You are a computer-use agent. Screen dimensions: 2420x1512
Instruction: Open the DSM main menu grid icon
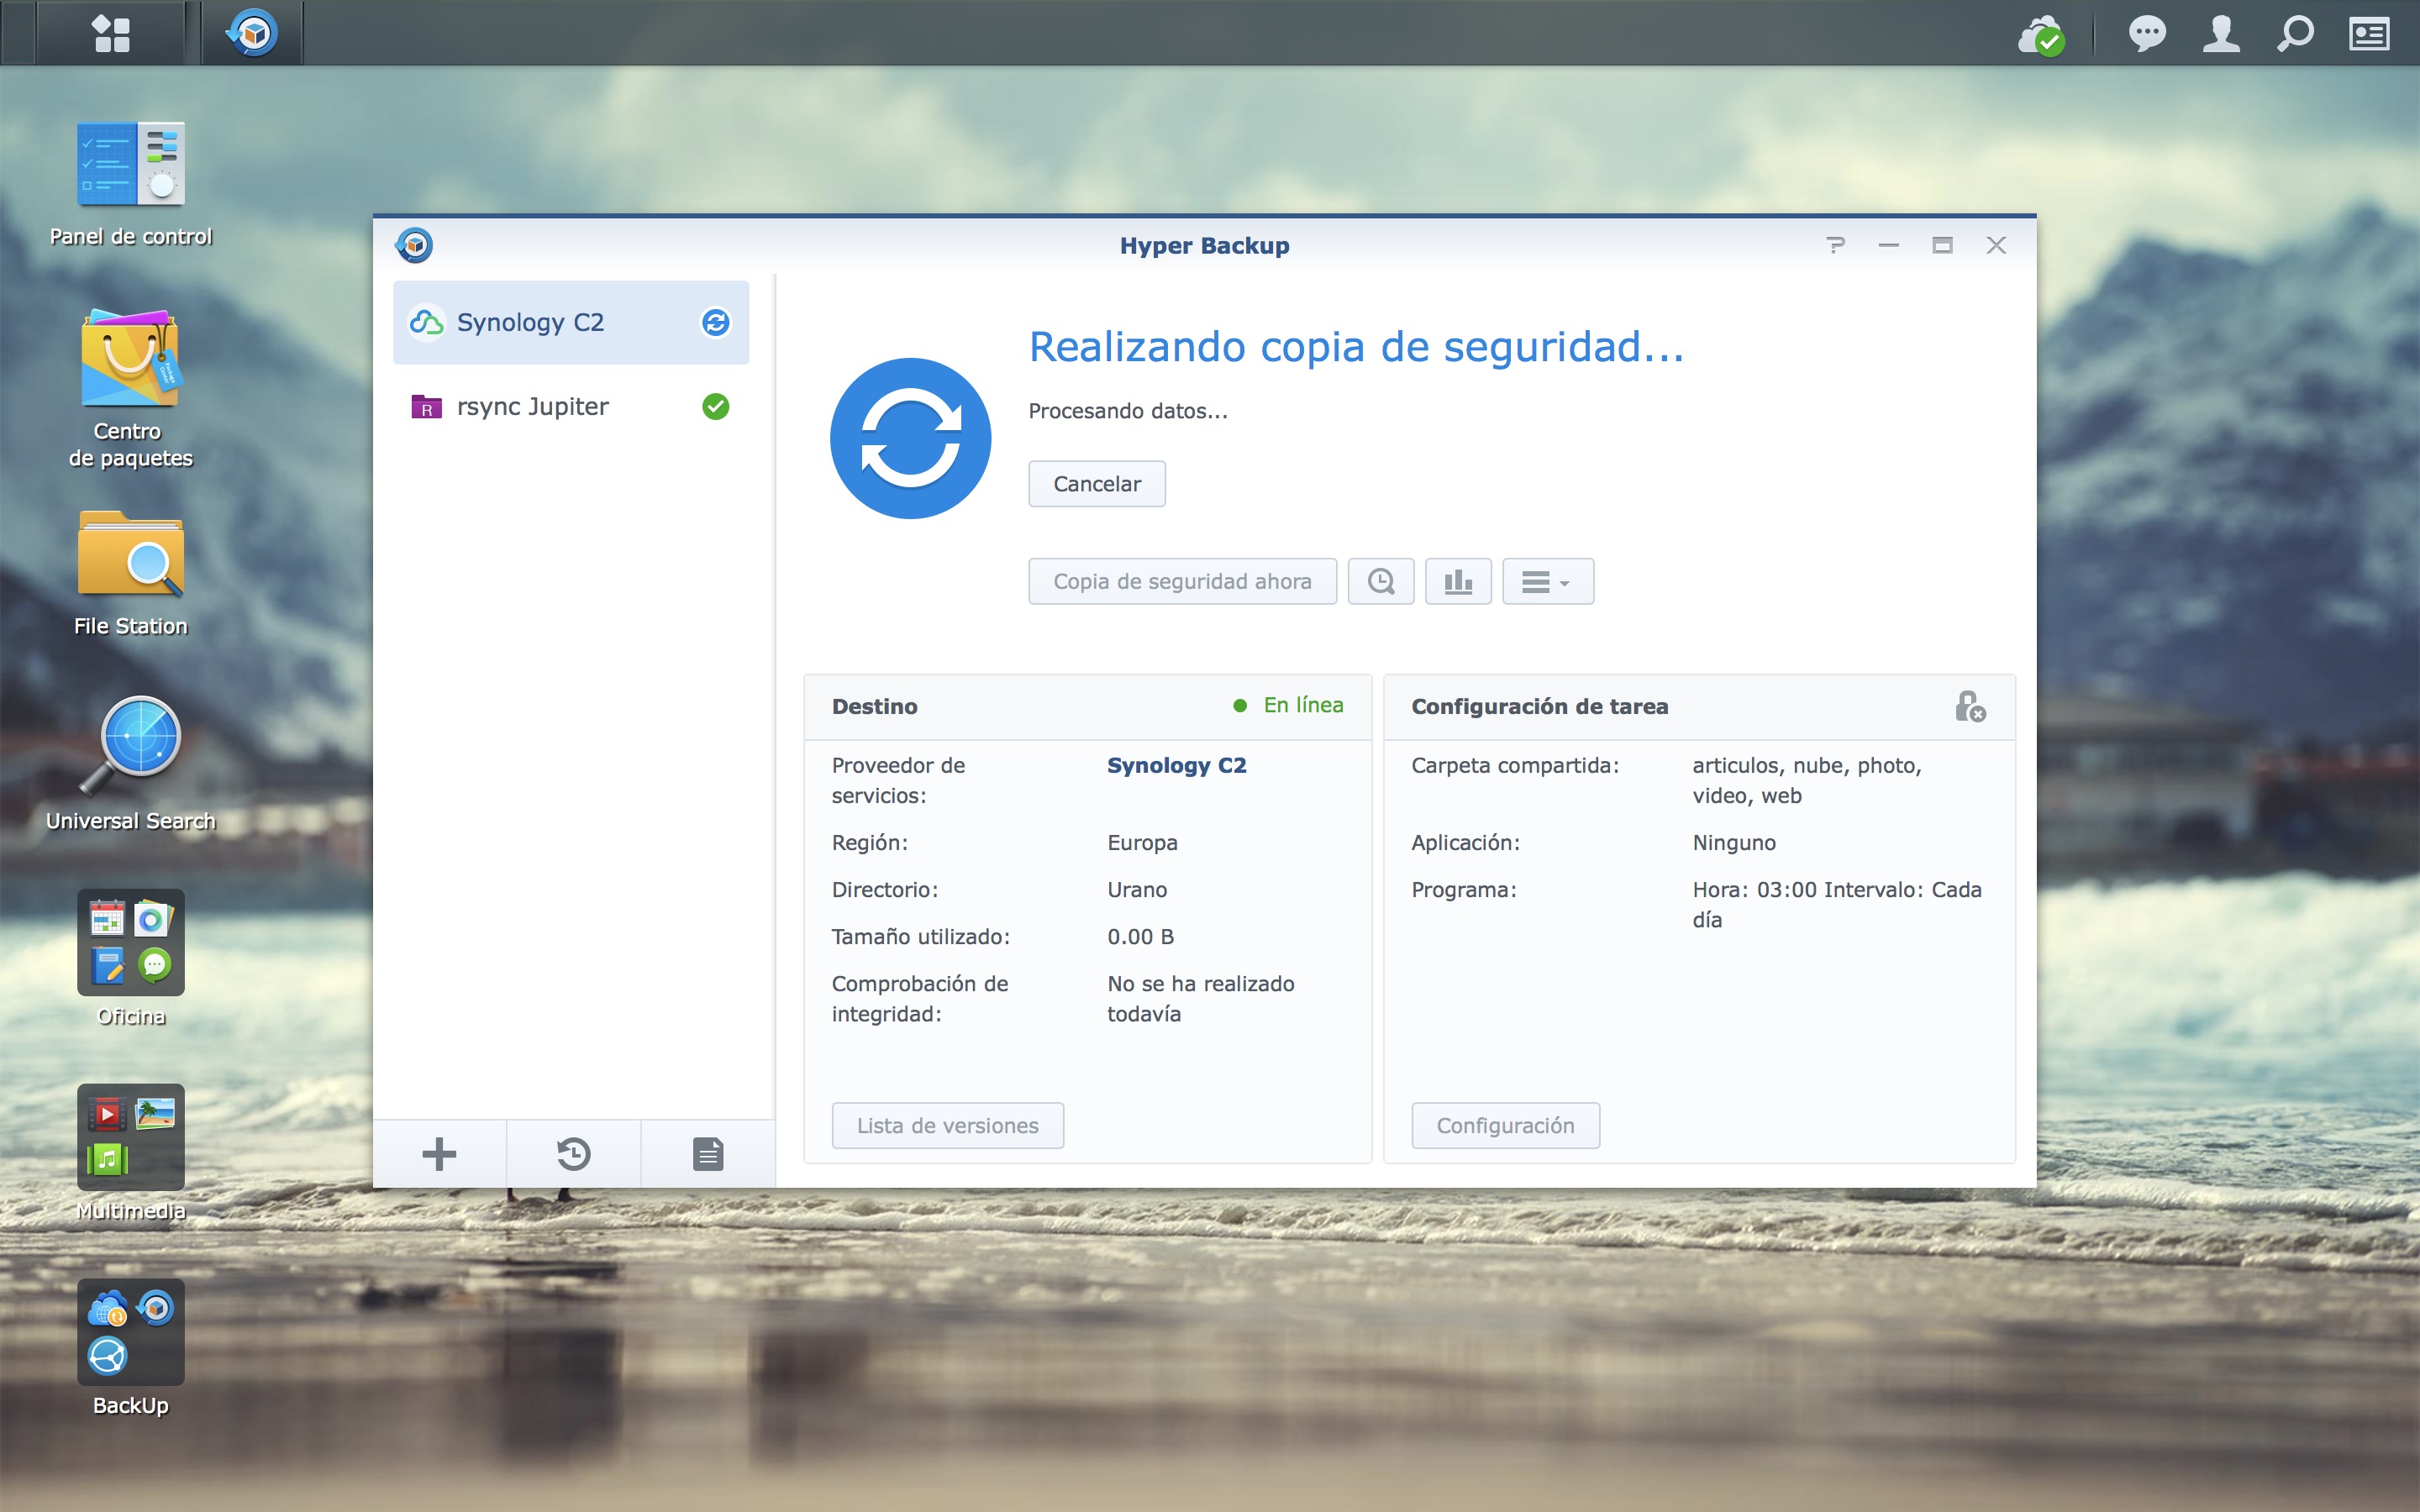pos(111,33)
